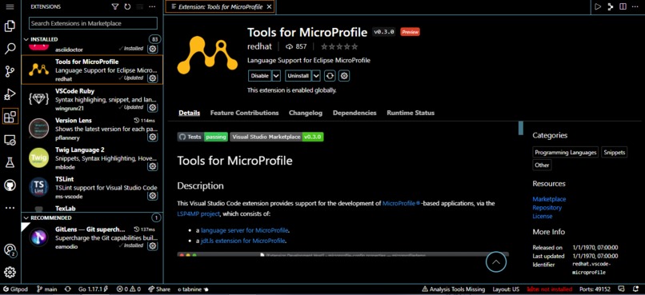Open the Manage gear menu
Image resolution: width=645 pixels, height=295 pixels.
[x=10, y=272]
